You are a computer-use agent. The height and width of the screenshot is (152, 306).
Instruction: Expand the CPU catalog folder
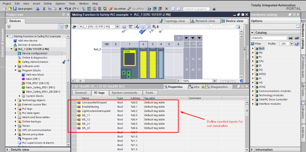coord(253,61)
